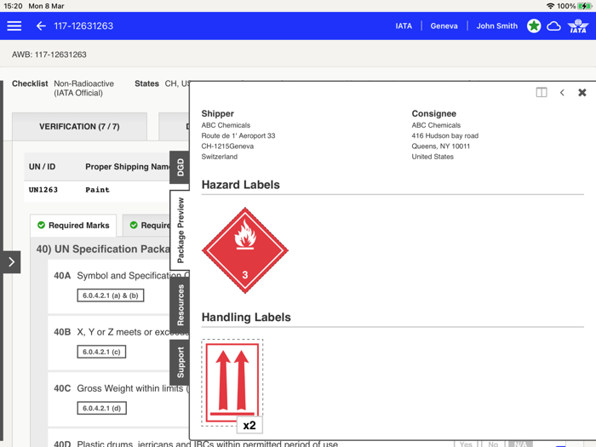Select the Required Marks tab
The image size is (596, 447).
(x=73, y=226)
